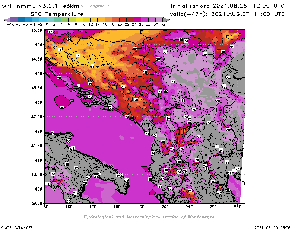Image resolution: width=298 pixels, height=230 pixels.
Task: Click the '42' contour label on the map
Action: [x=118, y=176]
